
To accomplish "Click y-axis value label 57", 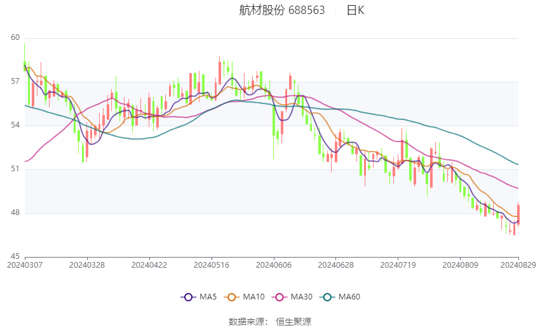I will pos(15,81).
